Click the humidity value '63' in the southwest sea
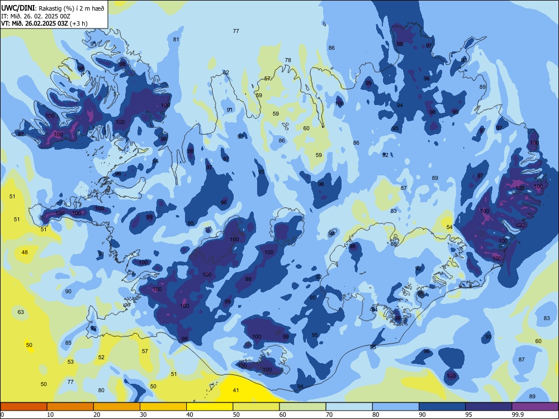This screenshot has height=419, width=559. (x=21, y=312)
